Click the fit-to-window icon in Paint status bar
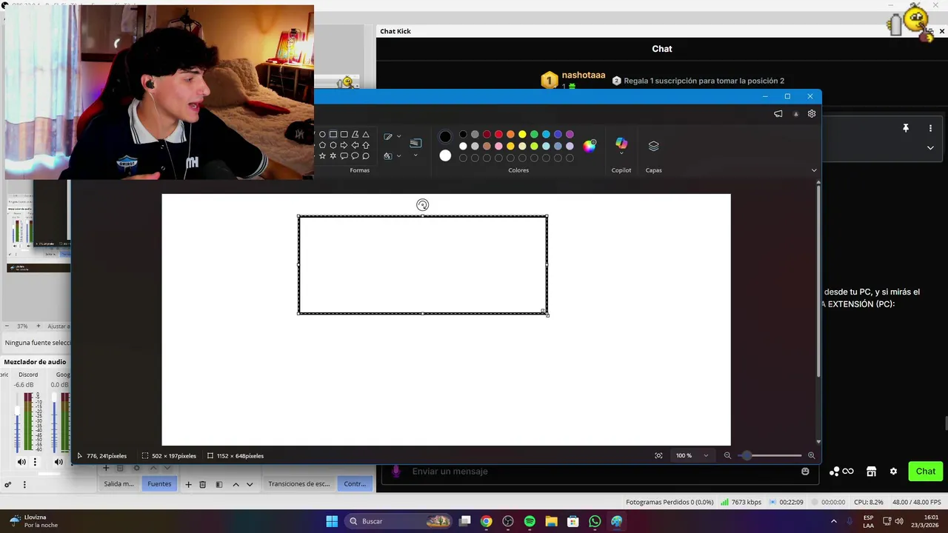Viewport: 948px width, 533px height. [658, 455]
